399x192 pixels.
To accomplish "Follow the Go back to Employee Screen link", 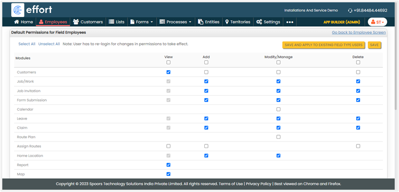I will pos(359,33).
